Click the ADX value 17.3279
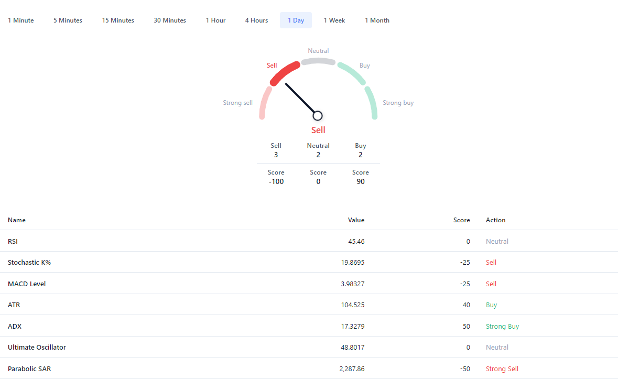Viewport: 618px width, 379px height. tap(353, 326)
